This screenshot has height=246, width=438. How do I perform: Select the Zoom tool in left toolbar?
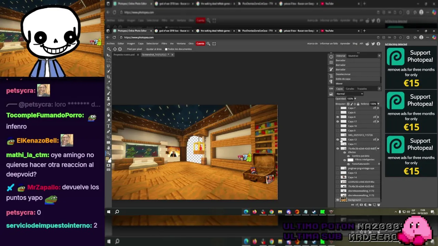click(108, 153)
